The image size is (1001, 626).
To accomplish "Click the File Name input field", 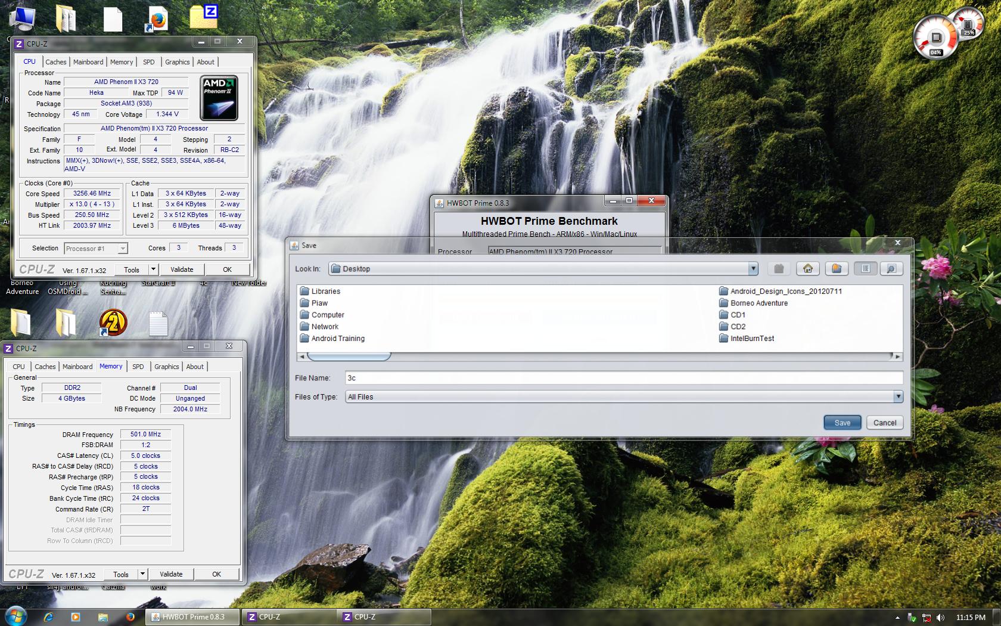I will point(624,378).
